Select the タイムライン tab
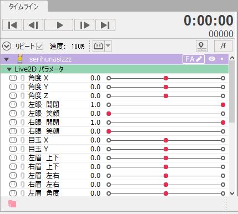This screenshot has width=238, height=214. [x=24, y=7]
